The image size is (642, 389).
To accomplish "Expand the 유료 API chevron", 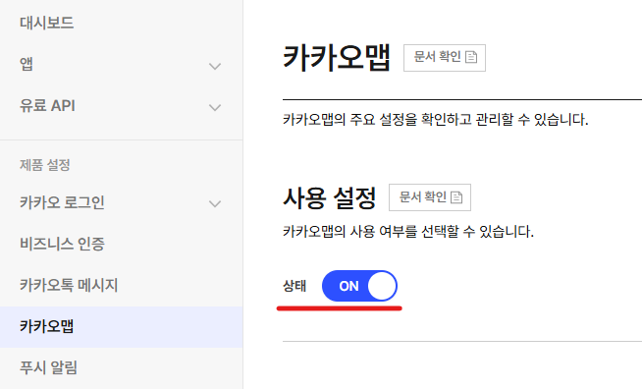I will (x=215, y=107).
